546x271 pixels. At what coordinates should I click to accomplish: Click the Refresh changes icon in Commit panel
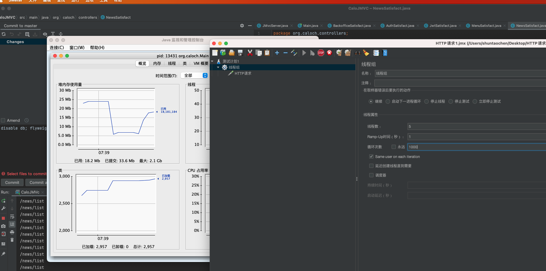4,34
